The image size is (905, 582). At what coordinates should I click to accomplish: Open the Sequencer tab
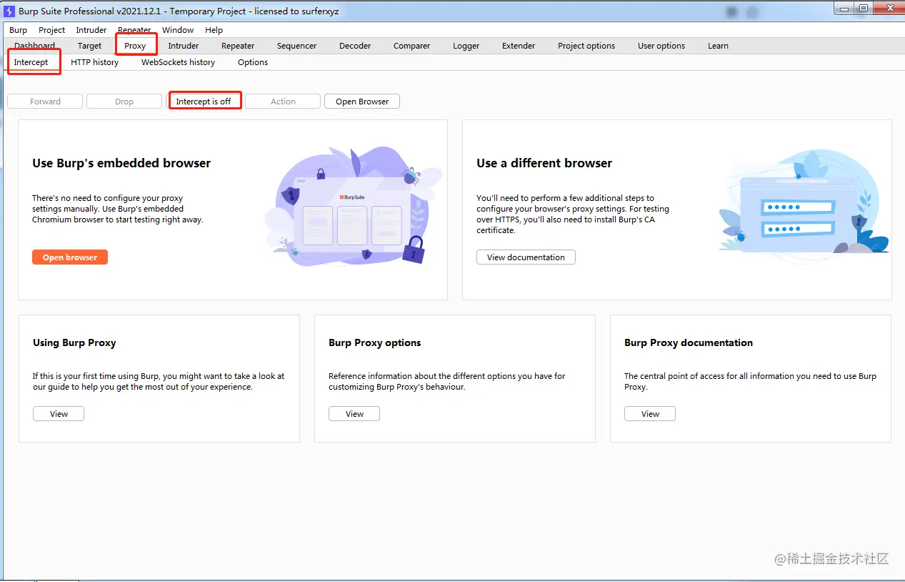[x=296, y=46]
